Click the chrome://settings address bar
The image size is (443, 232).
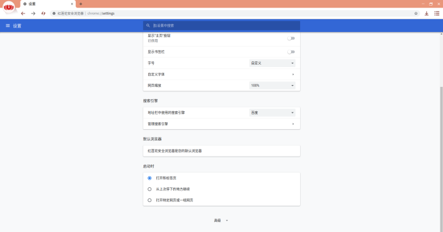[x=235, y=13]
